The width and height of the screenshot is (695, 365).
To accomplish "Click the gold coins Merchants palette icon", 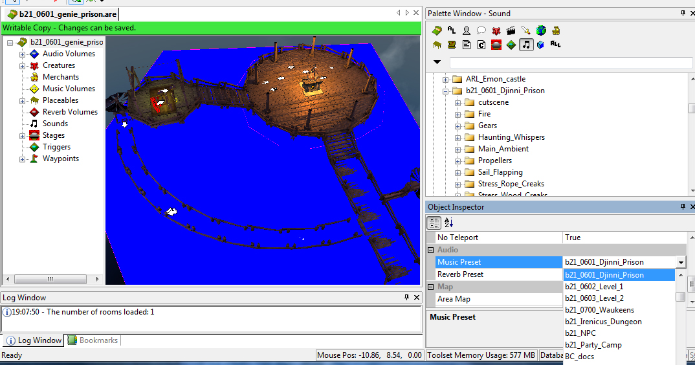I will coord(556,30).
